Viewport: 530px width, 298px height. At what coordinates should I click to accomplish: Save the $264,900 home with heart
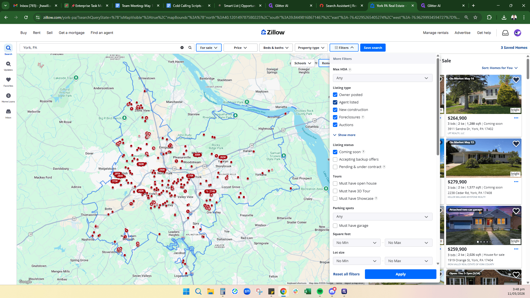(x=516, y=80)
